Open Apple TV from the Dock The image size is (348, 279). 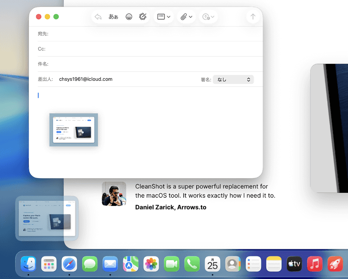point(294,264)
